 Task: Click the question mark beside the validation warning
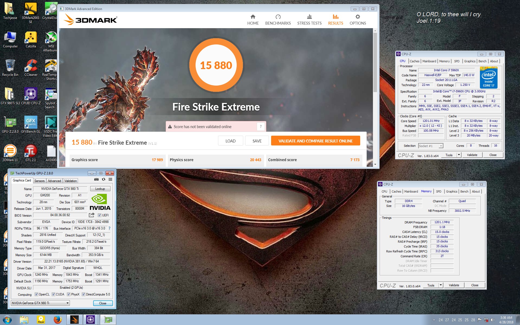tap(261, 126)
